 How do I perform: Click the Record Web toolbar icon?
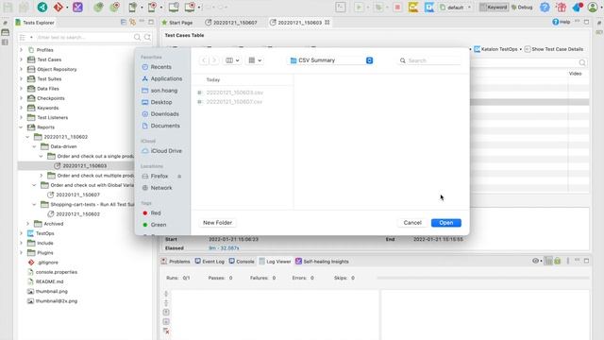[114, 7]
